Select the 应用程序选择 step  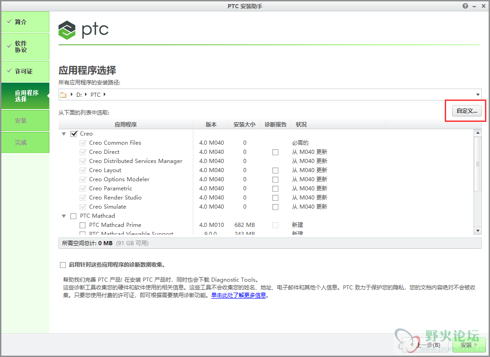[x=25, y=96]
